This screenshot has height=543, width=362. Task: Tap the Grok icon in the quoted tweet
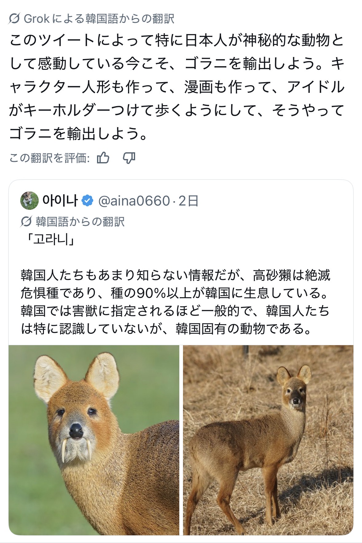point(26,222)
